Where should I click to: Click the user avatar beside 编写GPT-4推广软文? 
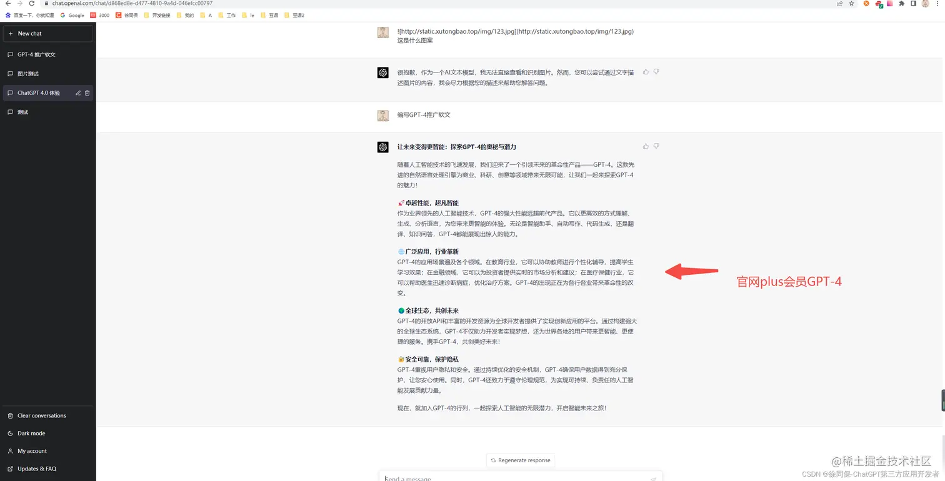click(x=383, y=116)
